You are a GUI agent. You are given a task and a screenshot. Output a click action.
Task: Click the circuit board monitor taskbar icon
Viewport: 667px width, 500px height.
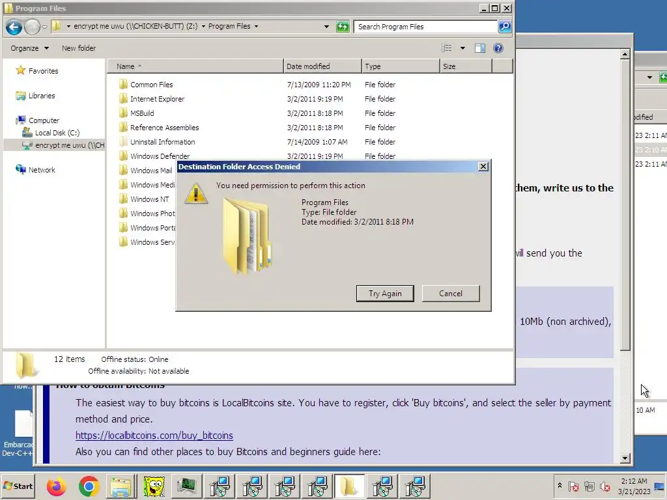pyautogui.click(x=186, y=486)
